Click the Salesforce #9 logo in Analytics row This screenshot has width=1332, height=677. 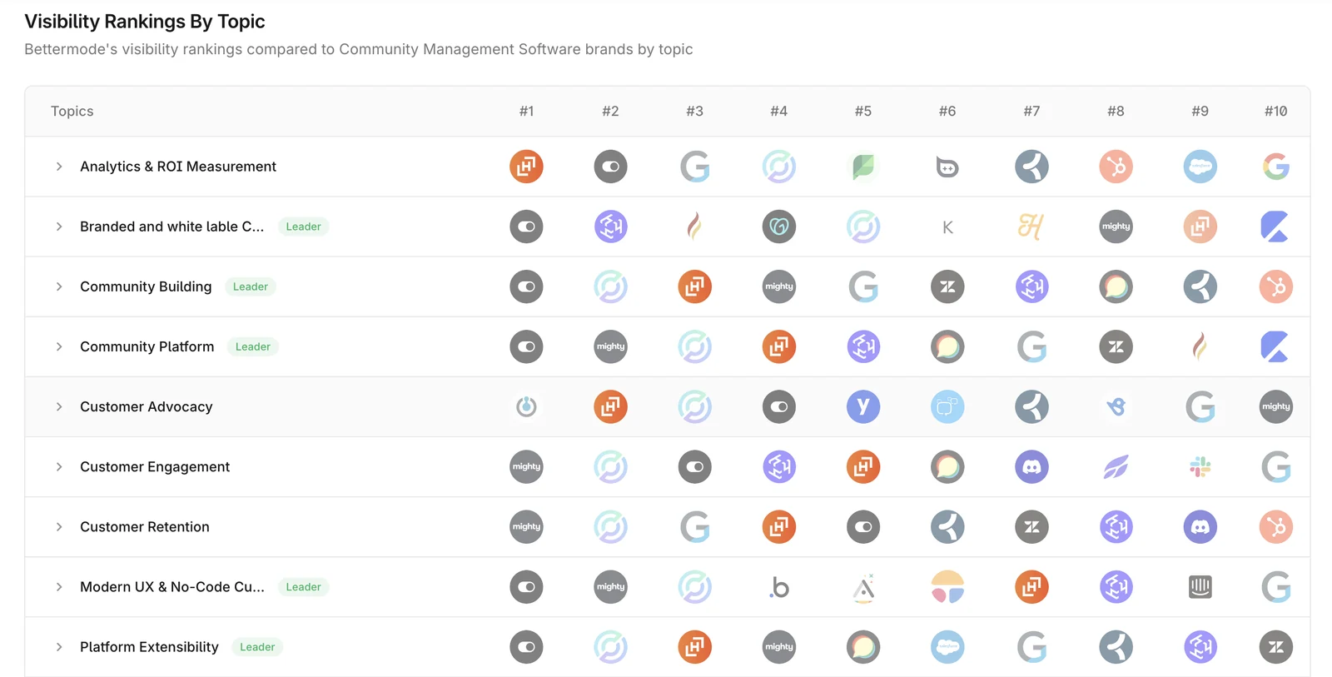coord(1200,167)
